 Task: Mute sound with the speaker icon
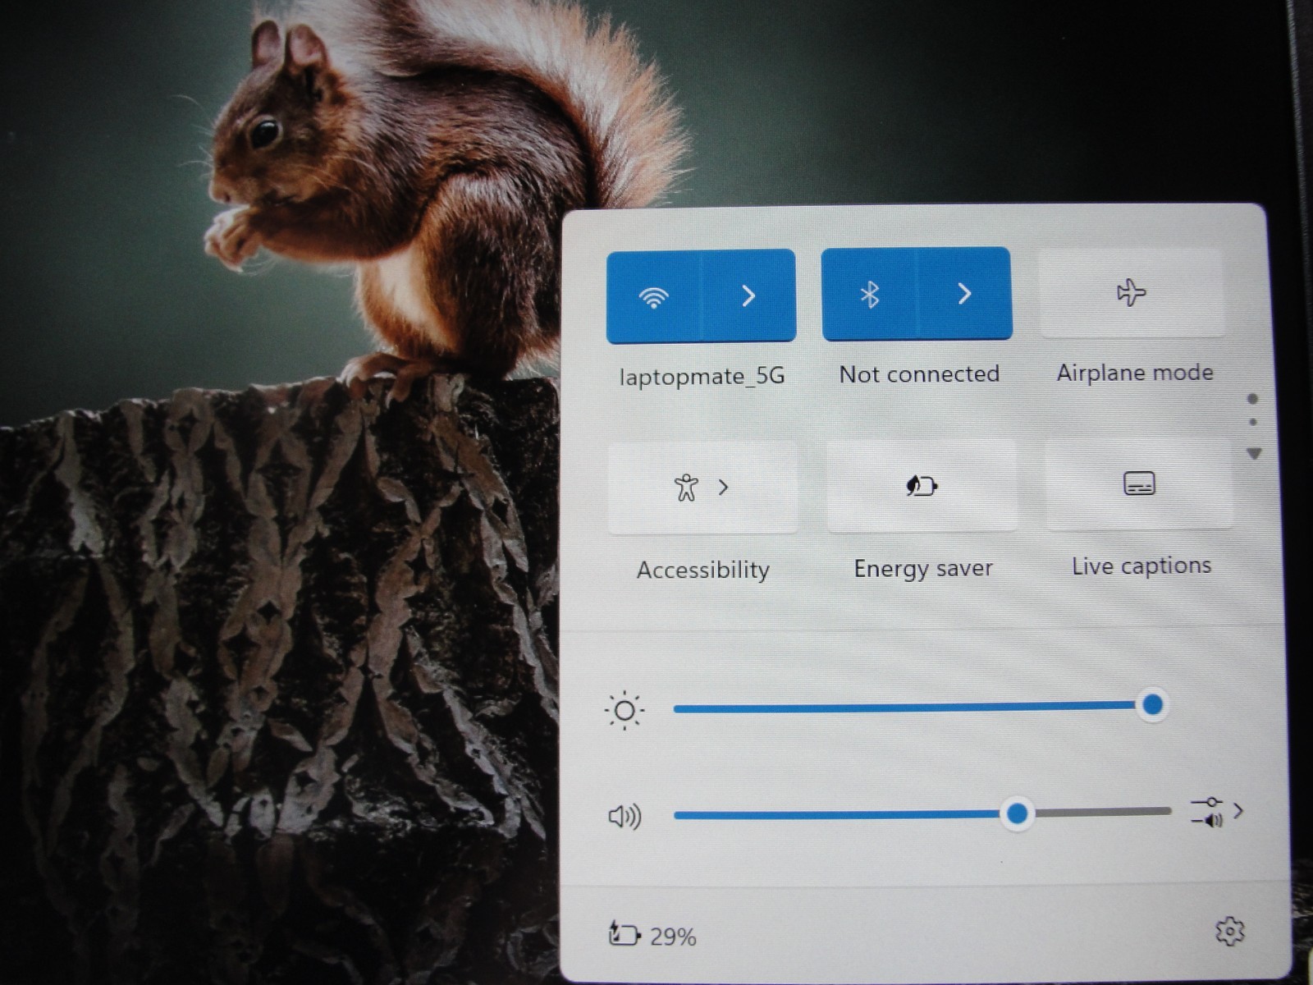(x=624, y=816)
